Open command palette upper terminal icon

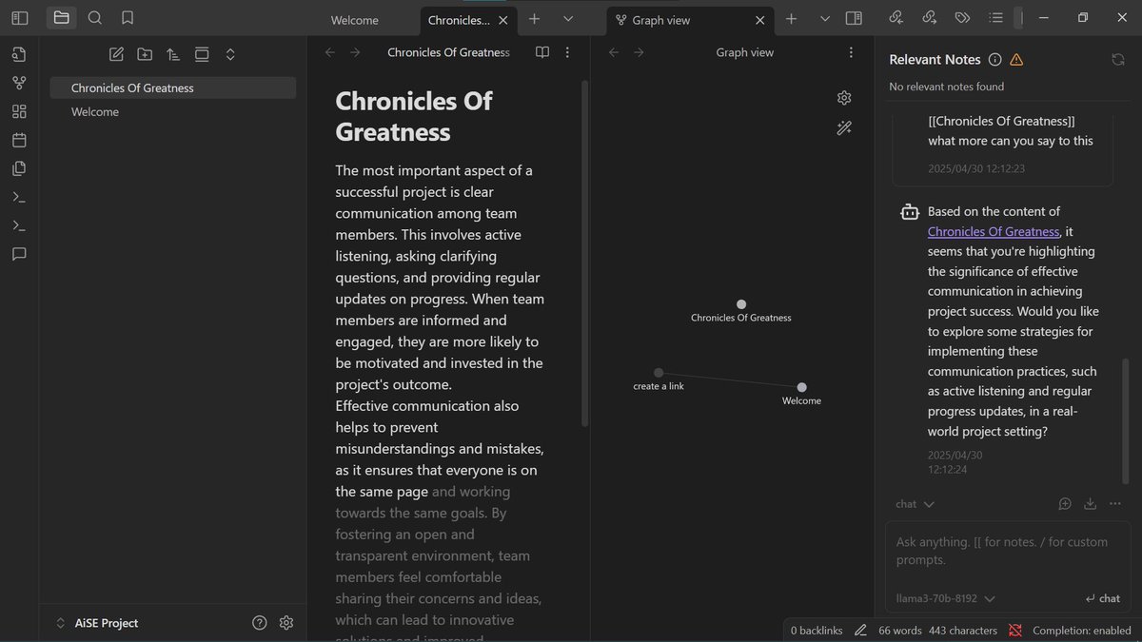[x=19, y=197]
